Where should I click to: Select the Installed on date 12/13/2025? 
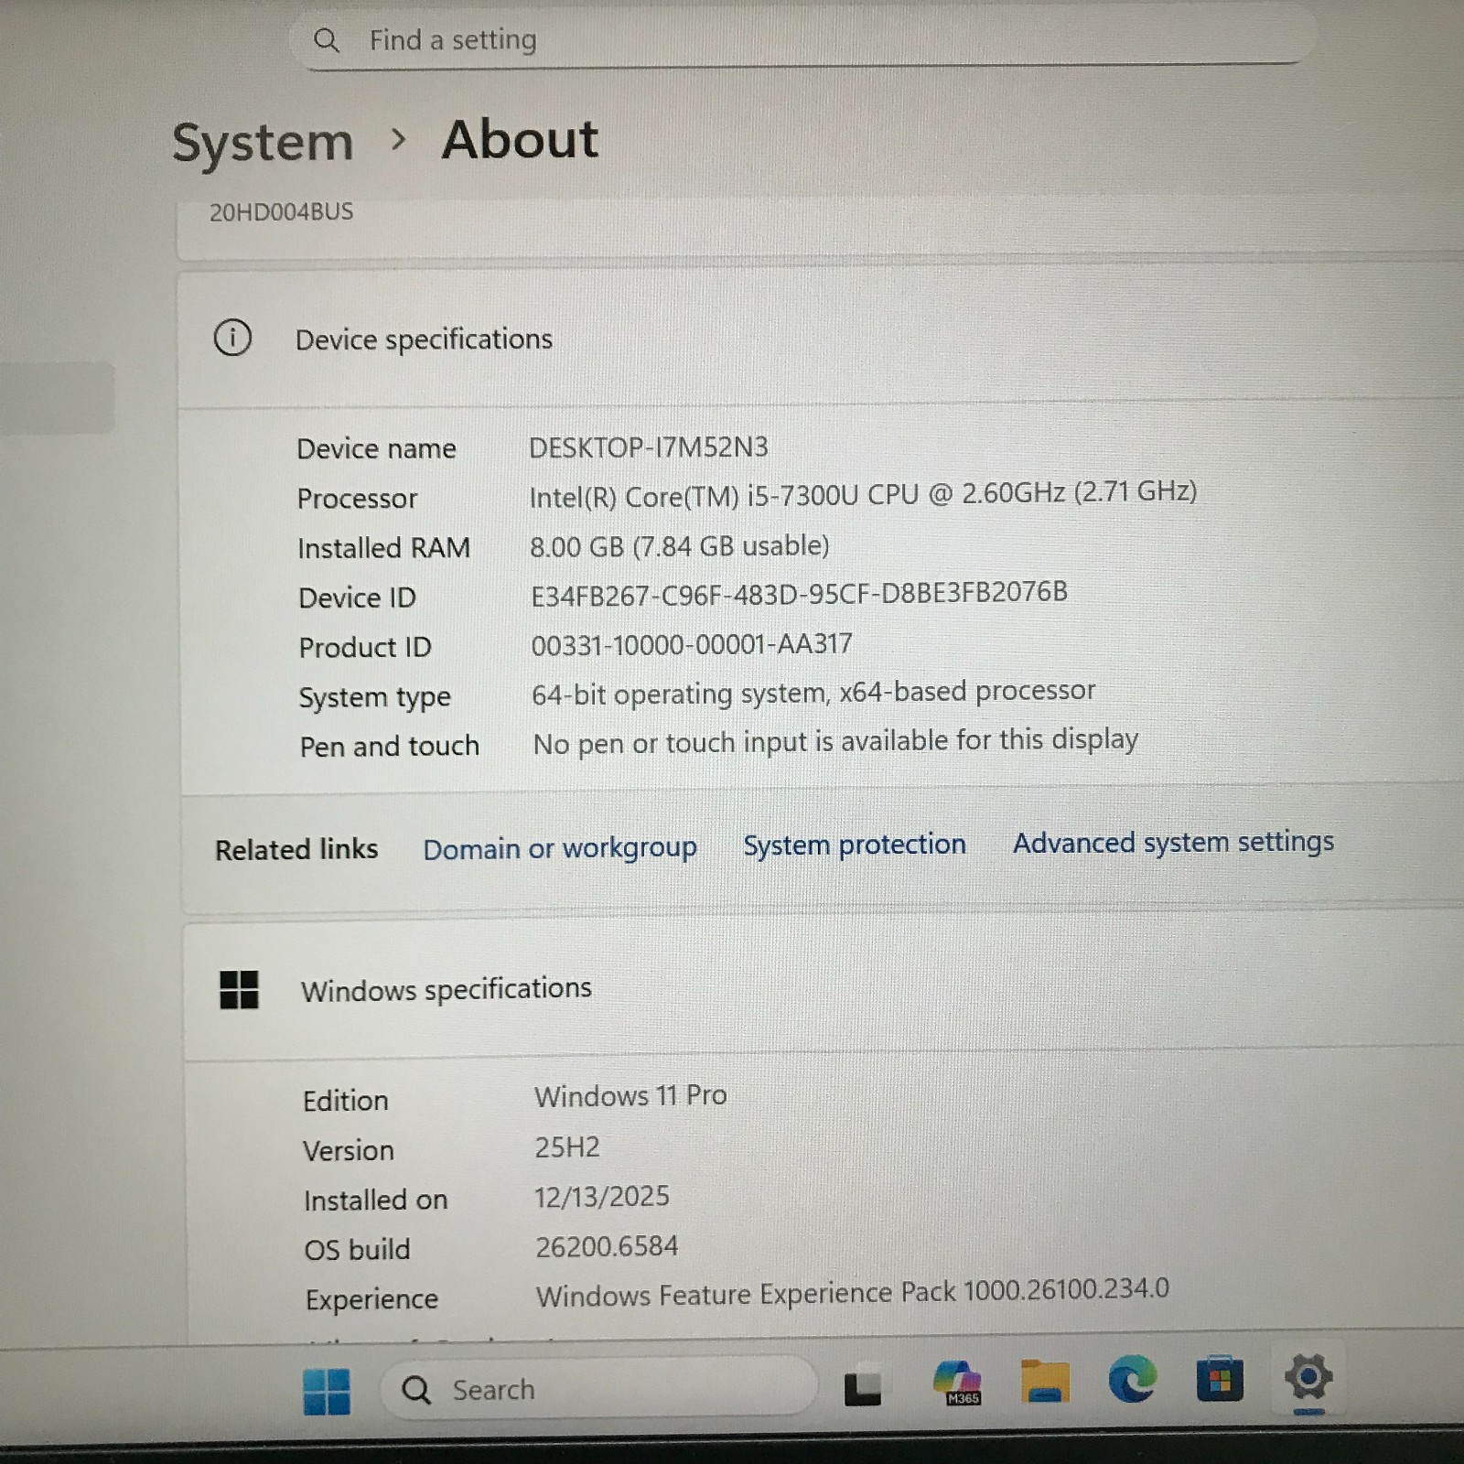(x=602, y=1197)
